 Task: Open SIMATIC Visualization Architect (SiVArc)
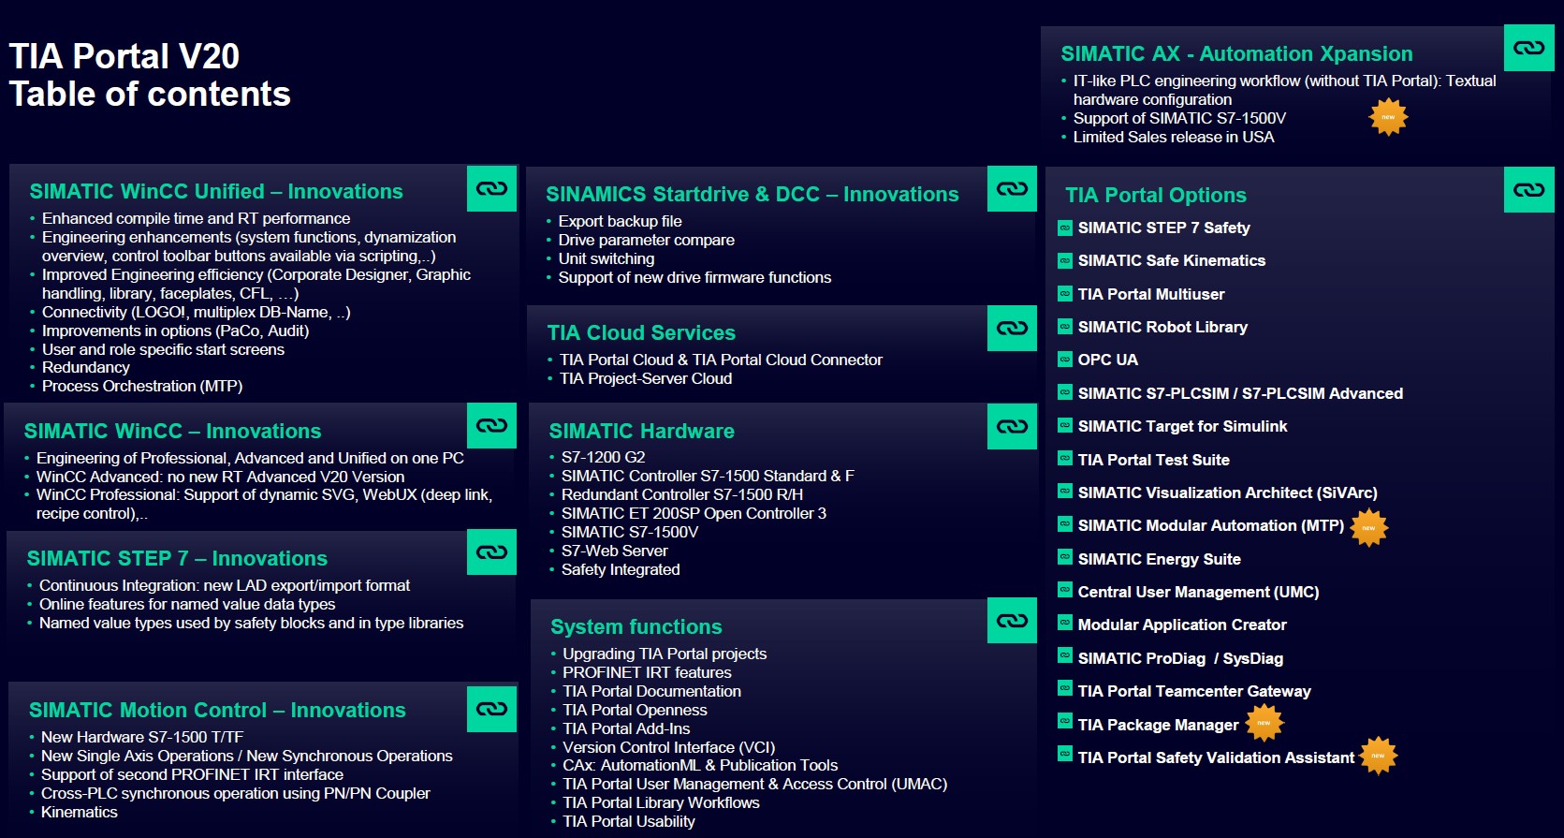1227,493
